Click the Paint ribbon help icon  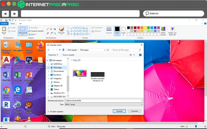pos(205,23)
